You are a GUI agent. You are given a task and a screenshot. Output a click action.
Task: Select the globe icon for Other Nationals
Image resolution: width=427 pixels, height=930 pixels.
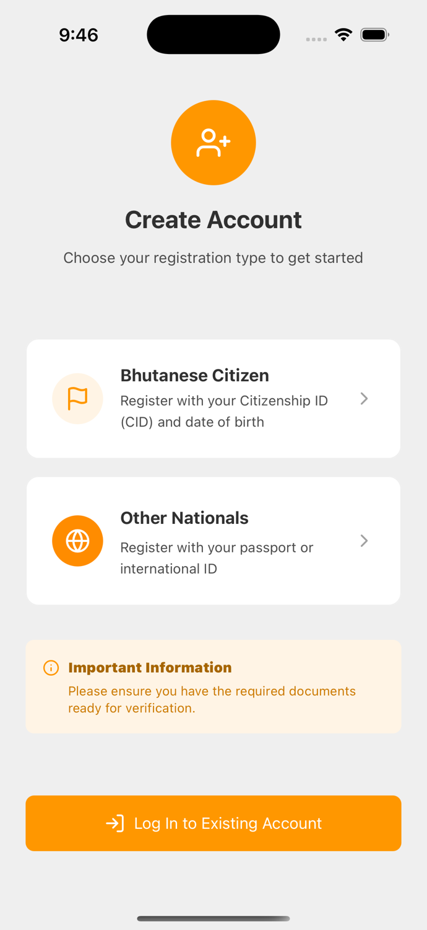coord(77,541)
